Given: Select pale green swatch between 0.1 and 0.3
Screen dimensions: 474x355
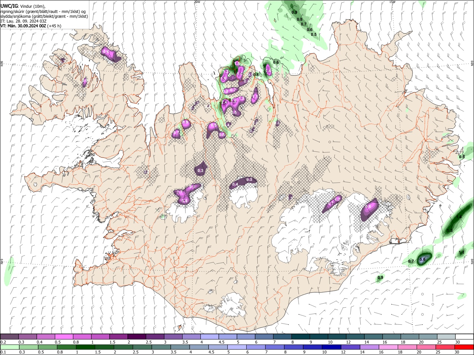Looking at the screenshot, I should (x=10, y=347).
